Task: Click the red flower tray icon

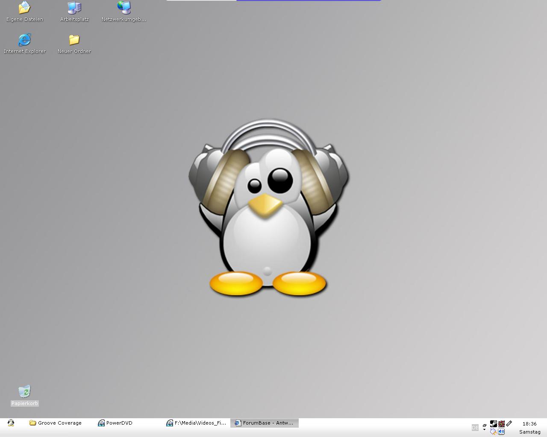Action: 501,424
